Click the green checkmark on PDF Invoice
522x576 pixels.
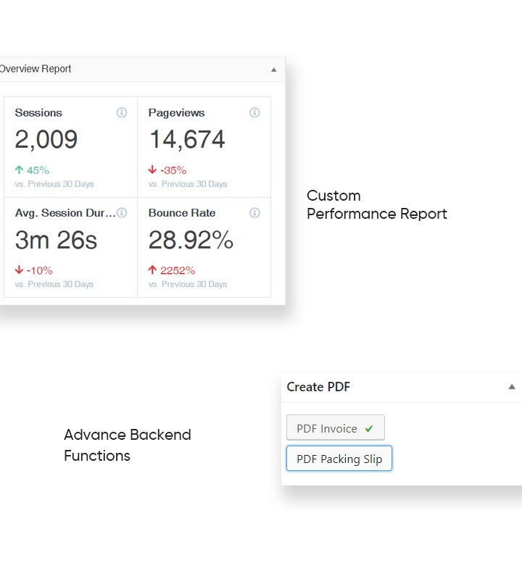(369, 429)
